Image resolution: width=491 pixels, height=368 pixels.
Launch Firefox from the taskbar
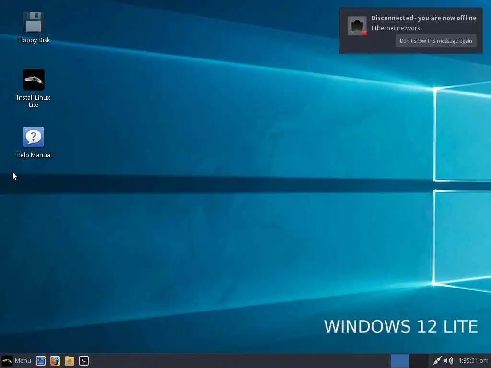click(55, 361)
